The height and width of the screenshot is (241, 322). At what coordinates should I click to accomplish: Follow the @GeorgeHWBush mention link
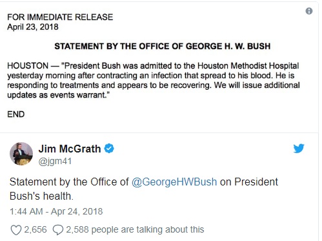[174, 182]
